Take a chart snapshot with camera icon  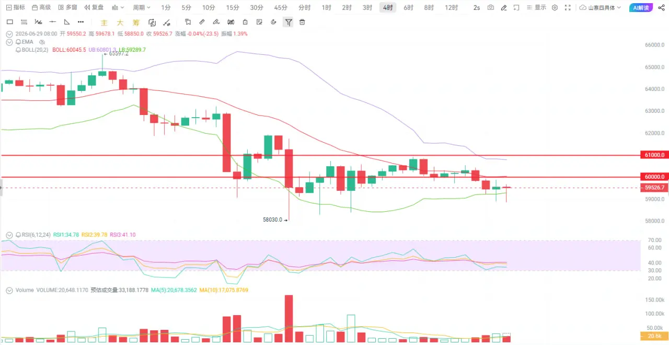(490, 7)
